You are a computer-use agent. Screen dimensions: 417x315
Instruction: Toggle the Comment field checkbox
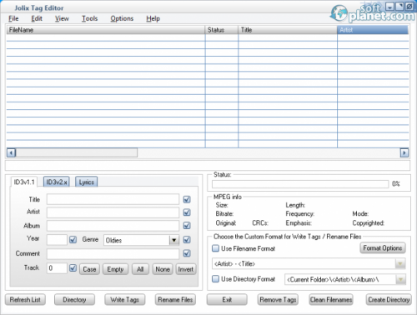[x=187, y=253]
